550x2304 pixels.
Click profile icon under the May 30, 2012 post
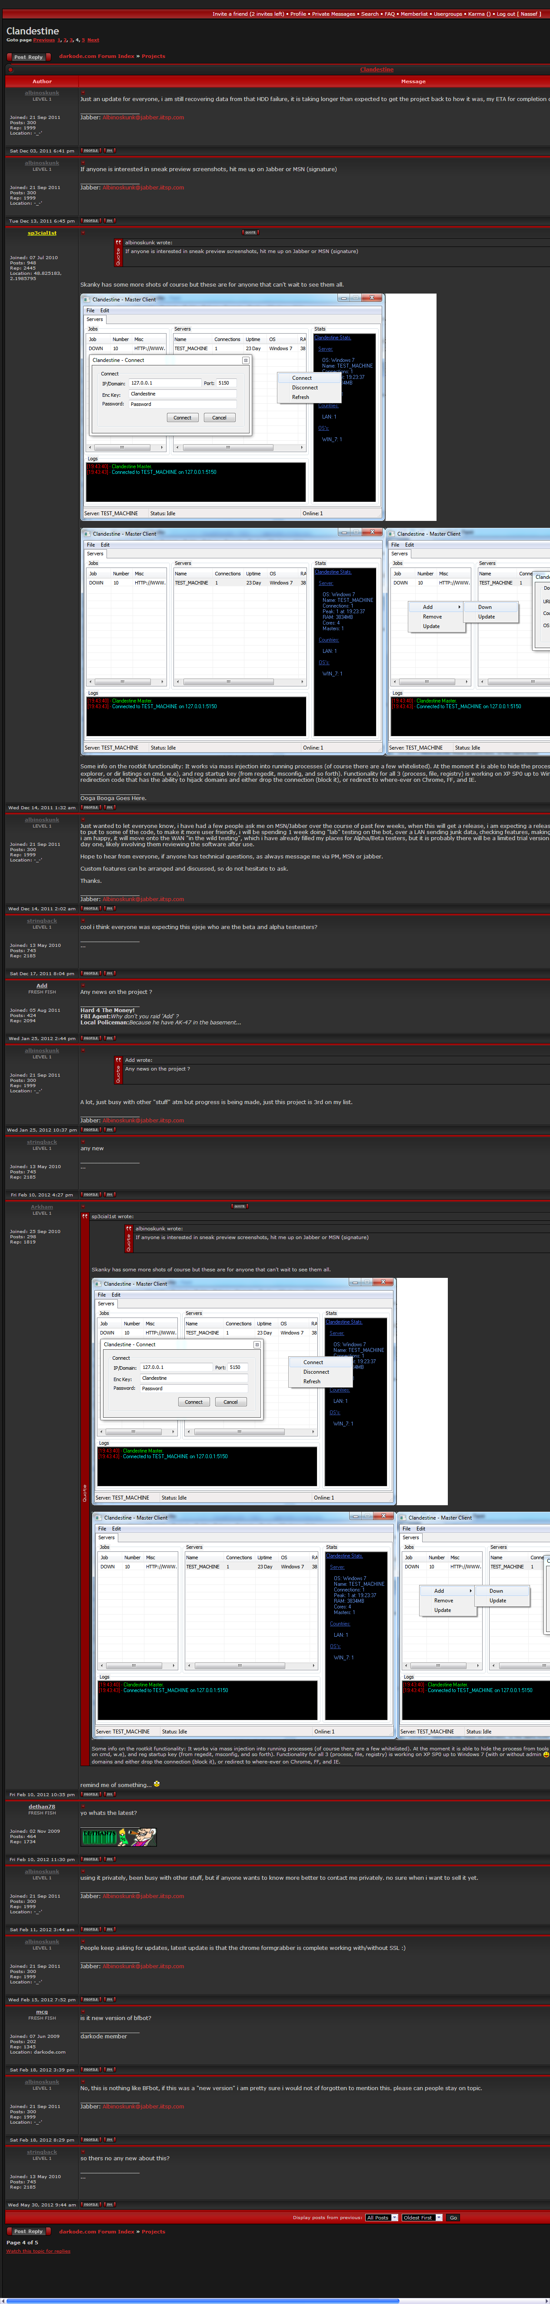(x=90, y=2205)
